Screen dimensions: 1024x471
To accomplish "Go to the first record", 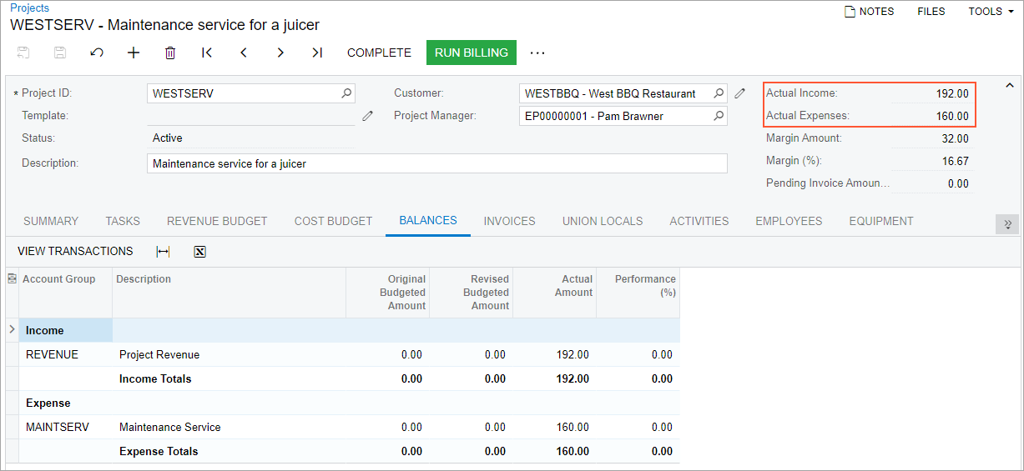I will (207, 53).
